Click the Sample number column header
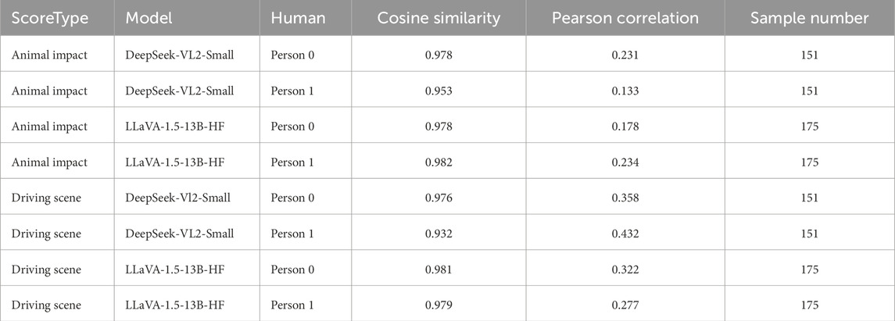Image resolution: width=895 pixels, height=321 pixels. pos(808,17)
